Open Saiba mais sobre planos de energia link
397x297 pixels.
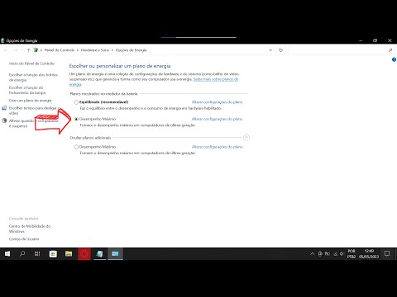click(216, 79)
